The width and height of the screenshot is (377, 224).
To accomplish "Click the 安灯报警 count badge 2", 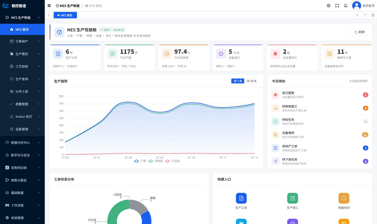I will tap(365, 95).
